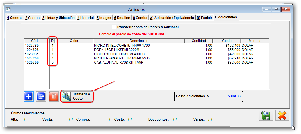Click the blue plus add-item icon
This screenshot has height=134, width=301.
click(29, 96)
